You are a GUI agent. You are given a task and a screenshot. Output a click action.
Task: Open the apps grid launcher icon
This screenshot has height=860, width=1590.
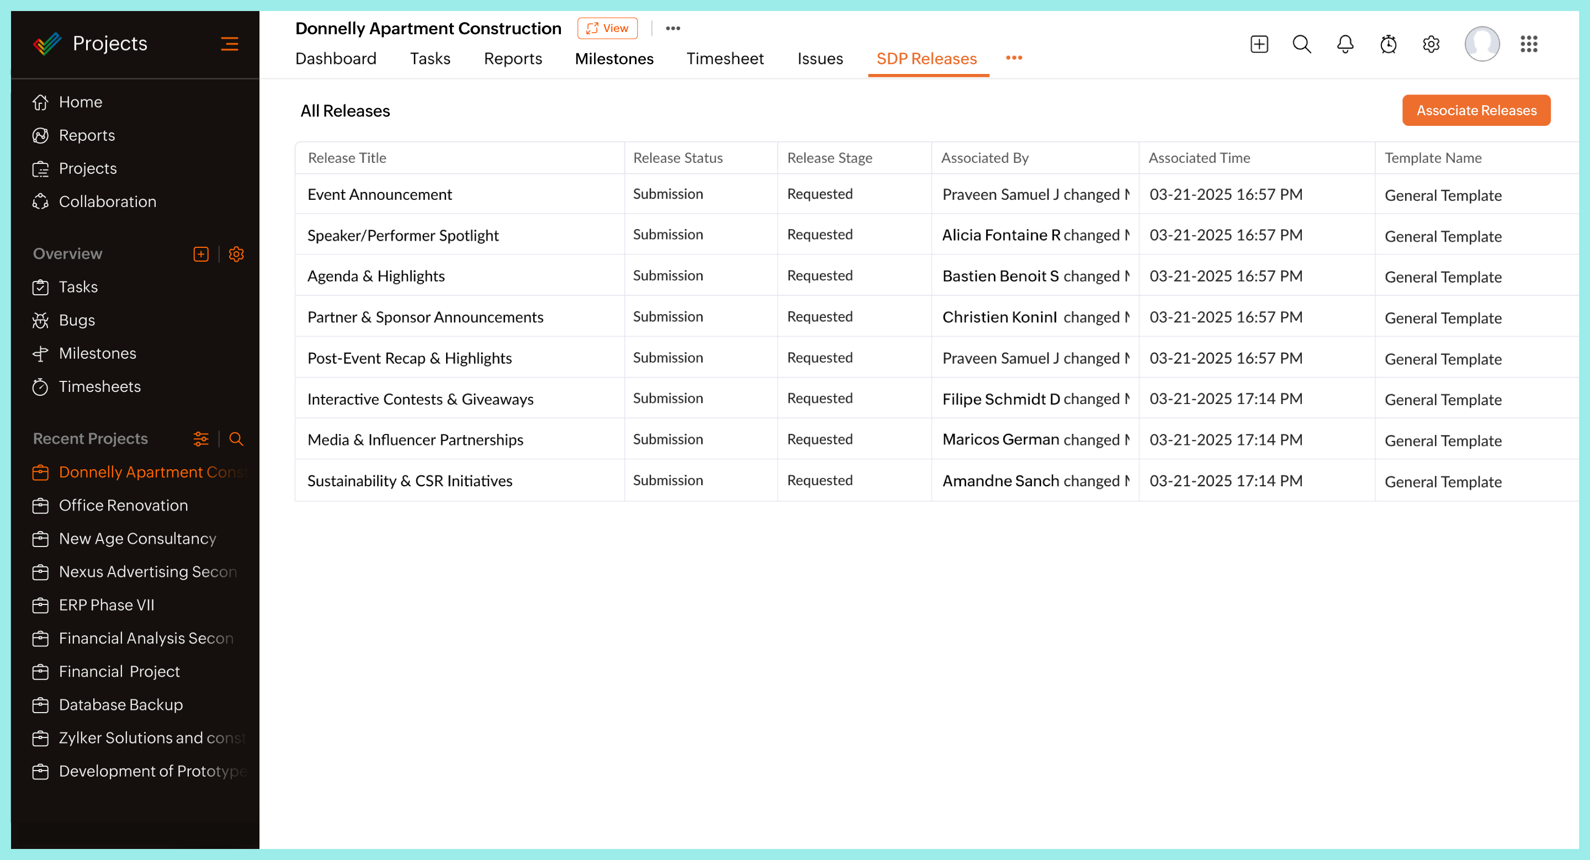[1528, 44]
